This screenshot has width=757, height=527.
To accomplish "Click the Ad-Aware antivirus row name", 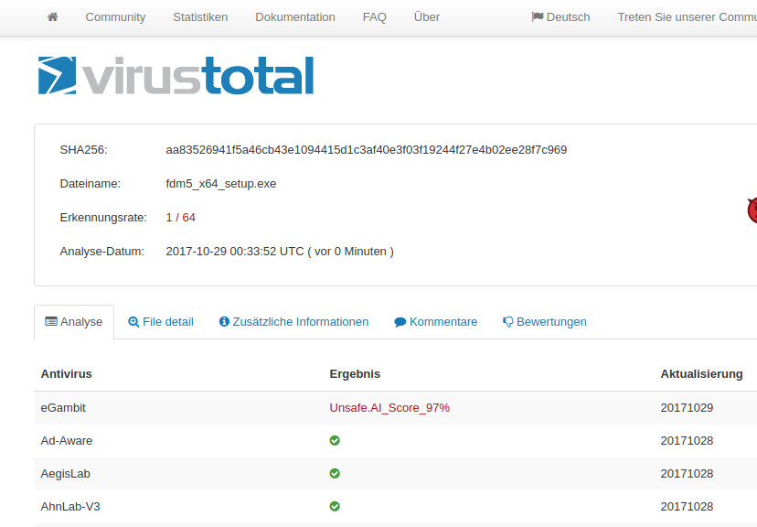I will (66, 440).
